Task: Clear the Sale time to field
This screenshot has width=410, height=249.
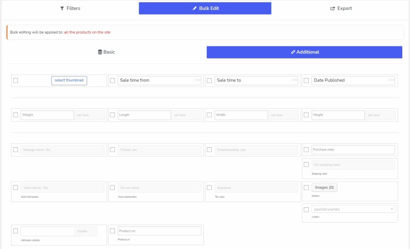Action: (294, 80)
